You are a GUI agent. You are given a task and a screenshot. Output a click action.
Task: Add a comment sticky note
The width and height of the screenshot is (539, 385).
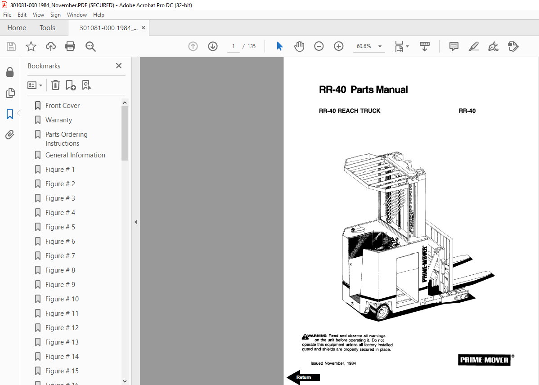coord(454,46)
